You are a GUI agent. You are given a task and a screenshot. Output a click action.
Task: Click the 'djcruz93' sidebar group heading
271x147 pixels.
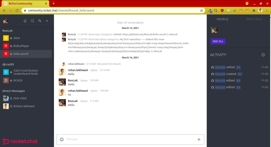(8, 64)
